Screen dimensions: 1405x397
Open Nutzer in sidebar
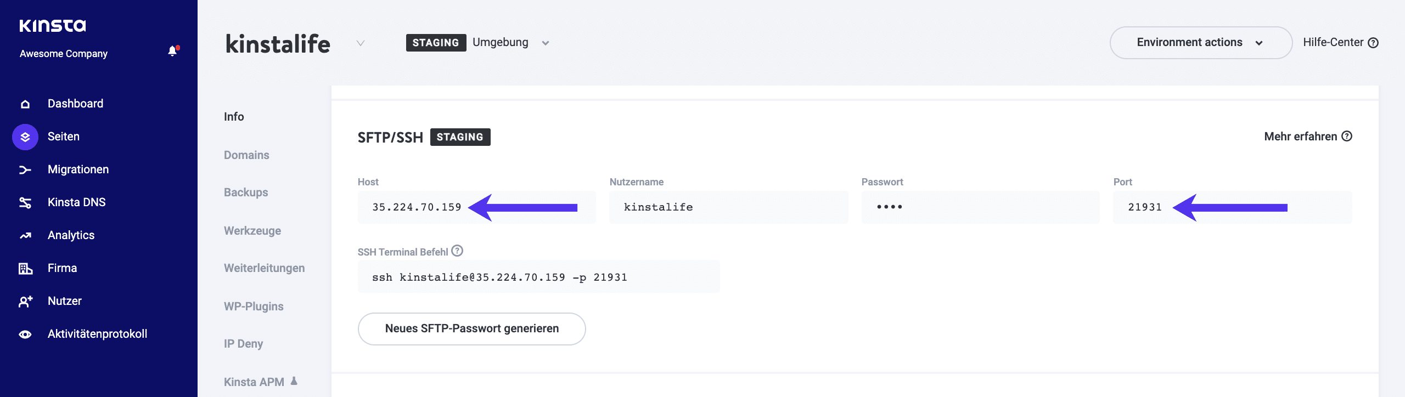pos(65,301)
